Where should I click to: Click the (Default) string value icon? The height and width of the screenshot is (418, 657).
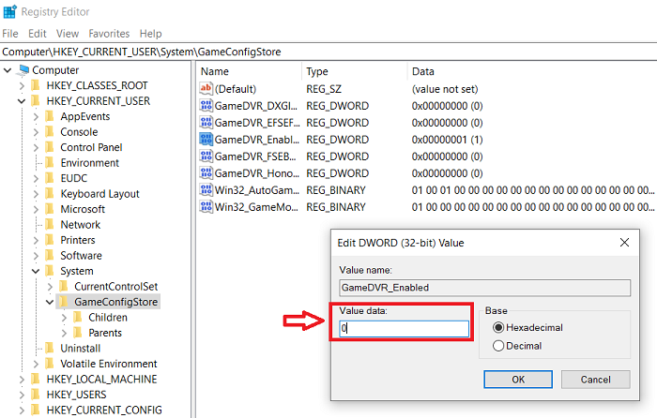coord(206,89)
